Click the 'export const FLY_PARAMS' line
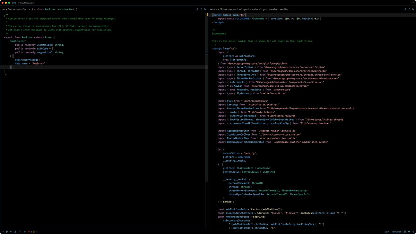This screenshot has width=416, height=234. coord(269,19)
